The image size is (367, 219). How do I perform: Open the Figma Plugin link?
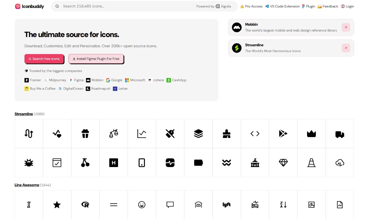(x=308, y=6)
